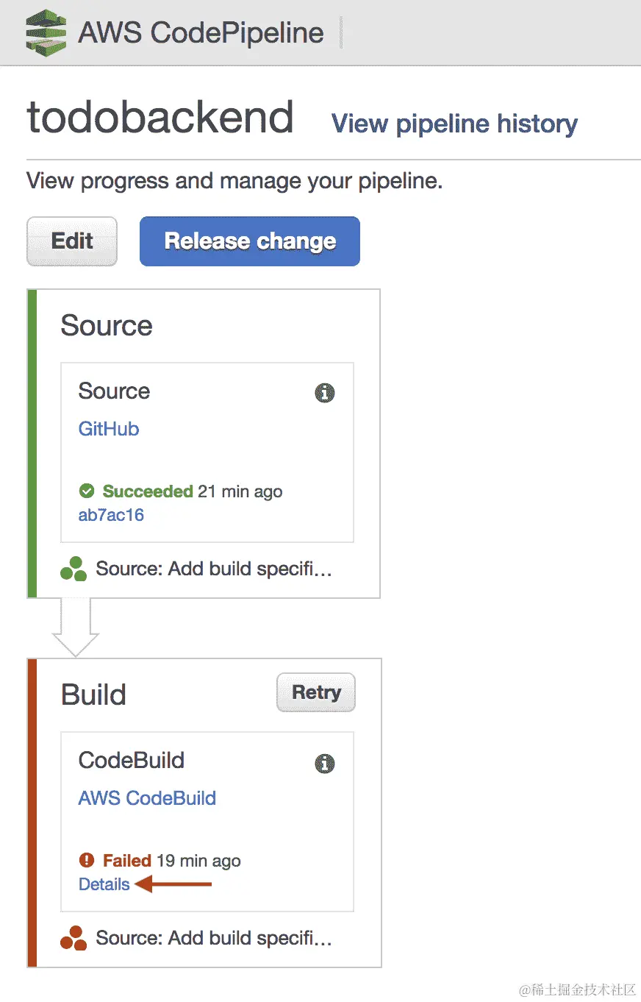This screenshot has width=641, height=1002.
Task: Click the todobackend pipeline title
Action: coord(160,118)
